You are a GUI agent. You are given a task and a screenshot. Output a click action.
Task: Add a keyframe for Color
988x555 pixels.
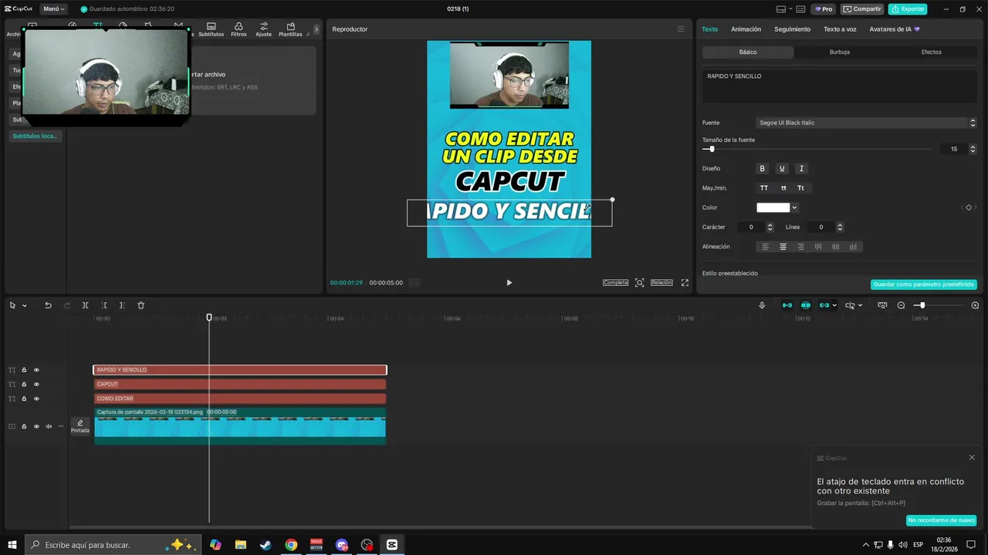[969, 207]
